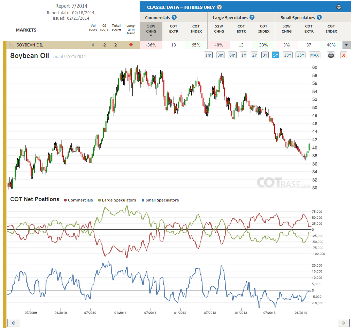
Task: Toggle Large Speculators series in legend
Action: [117, 200]
